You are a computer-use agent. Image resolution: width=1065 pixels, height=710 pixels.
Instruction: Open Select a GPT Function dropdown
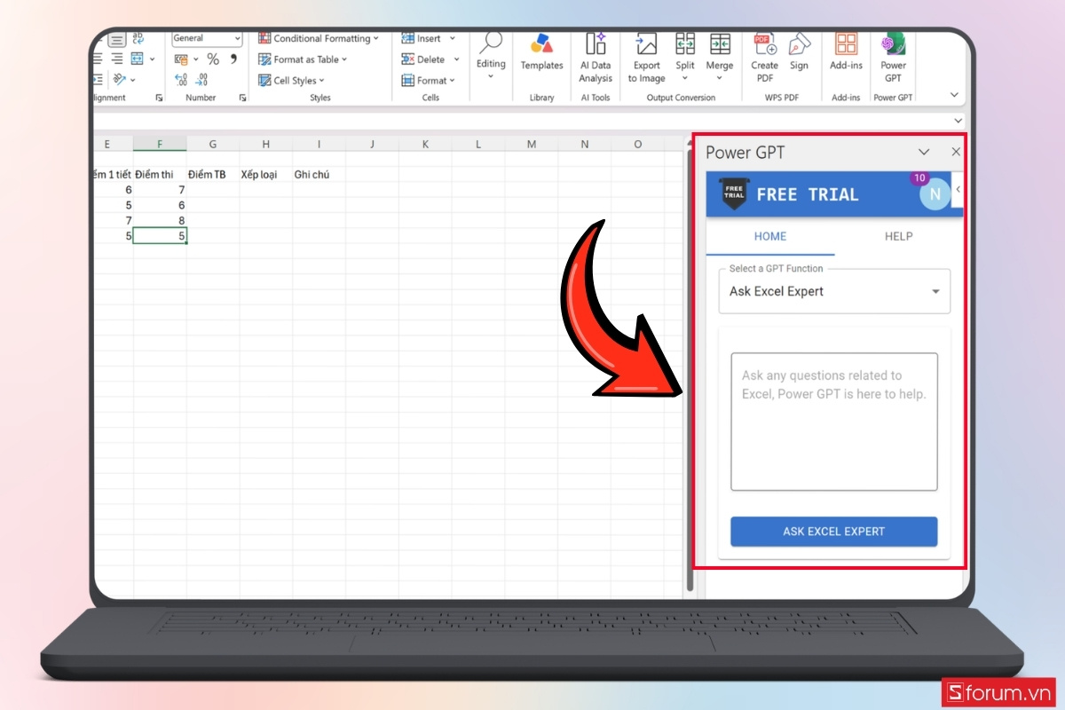834,291
